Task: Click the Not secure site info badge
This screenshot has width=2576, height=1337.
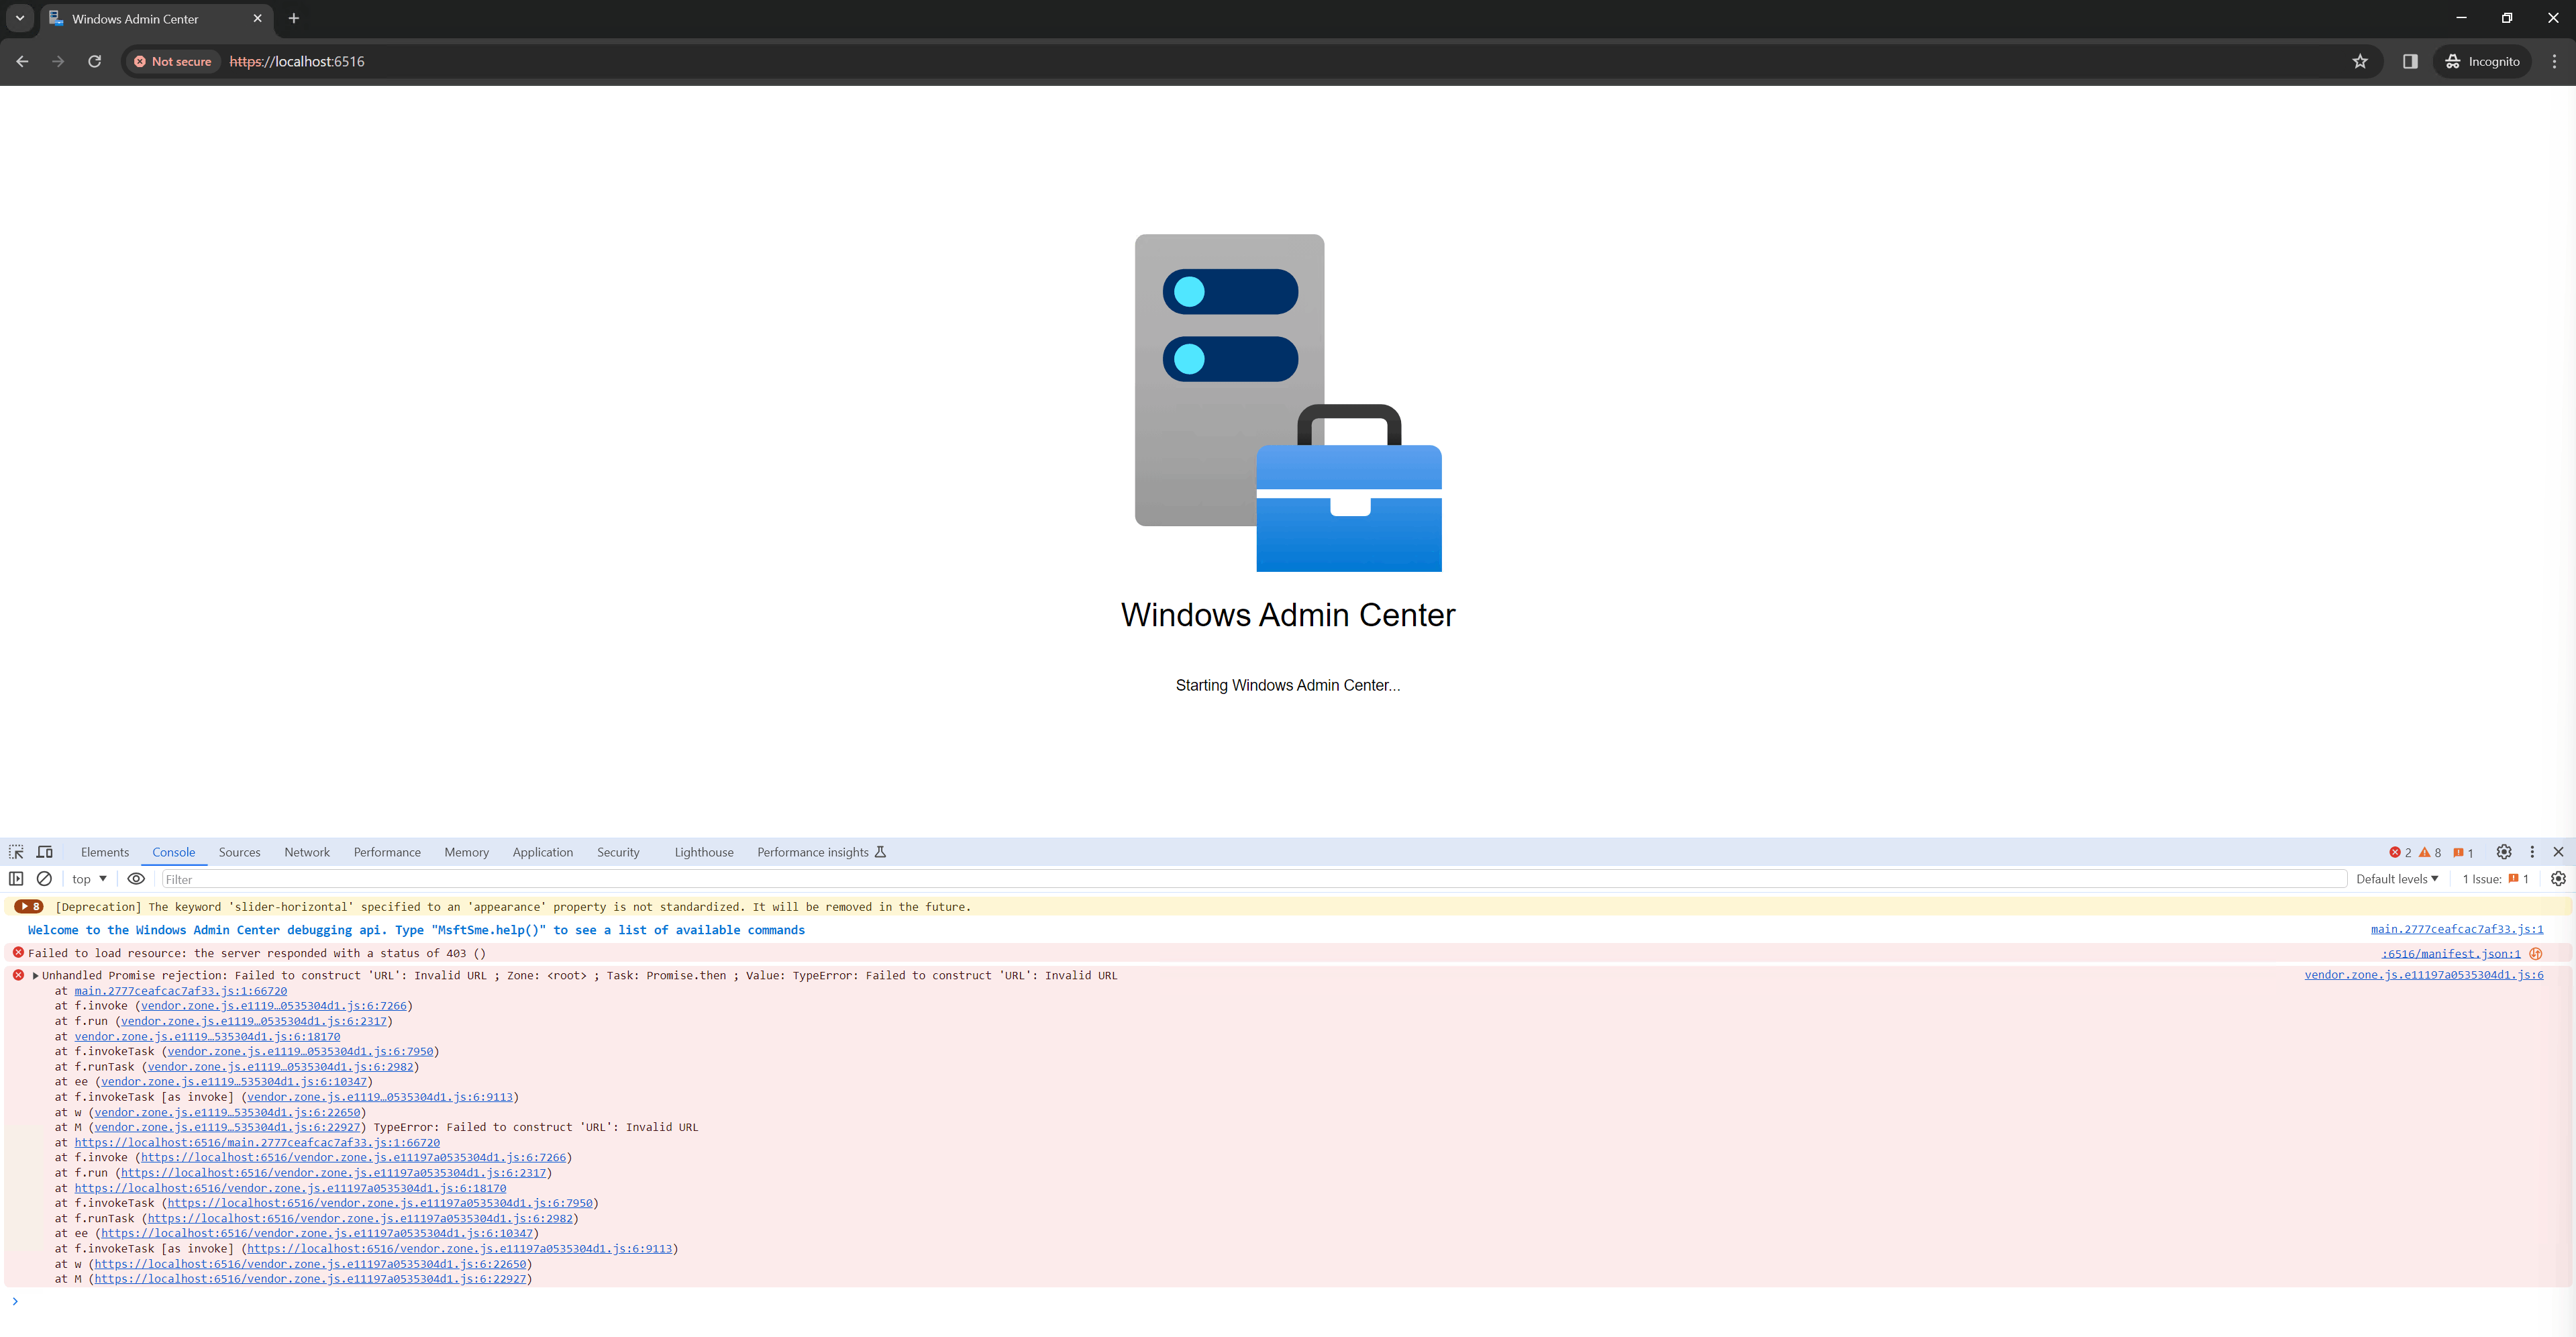Action: (x=173, y=61)
